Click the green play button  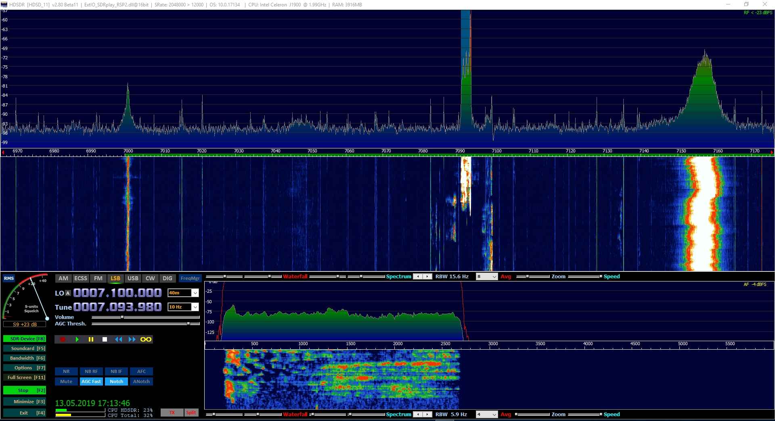[77, 340]
